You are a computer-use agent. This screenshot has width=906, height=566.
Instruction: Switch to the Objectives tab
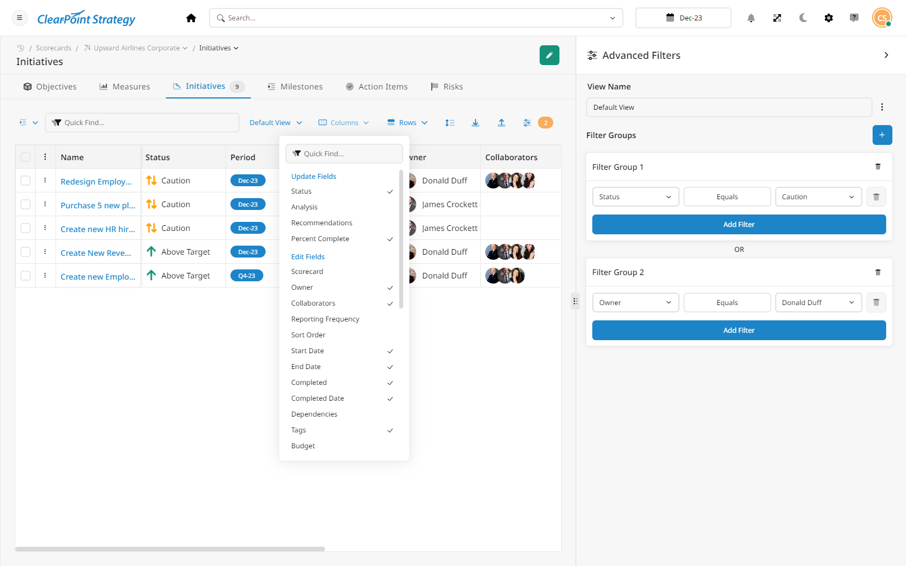(x=50, y=87)
